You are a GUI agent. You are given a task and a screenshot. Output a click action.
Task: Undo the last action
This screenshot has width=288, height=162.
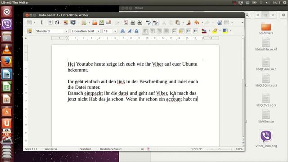pos(197,22)
